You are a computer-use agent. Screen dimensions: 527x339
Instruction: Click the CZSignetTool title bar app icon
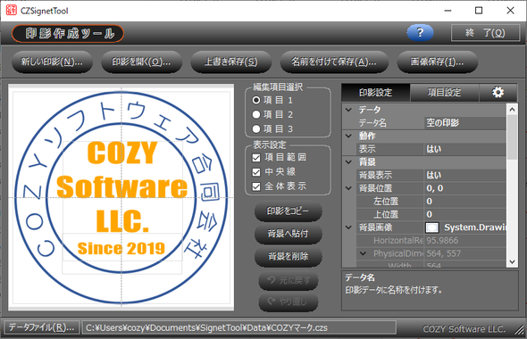tap(11, 11)
